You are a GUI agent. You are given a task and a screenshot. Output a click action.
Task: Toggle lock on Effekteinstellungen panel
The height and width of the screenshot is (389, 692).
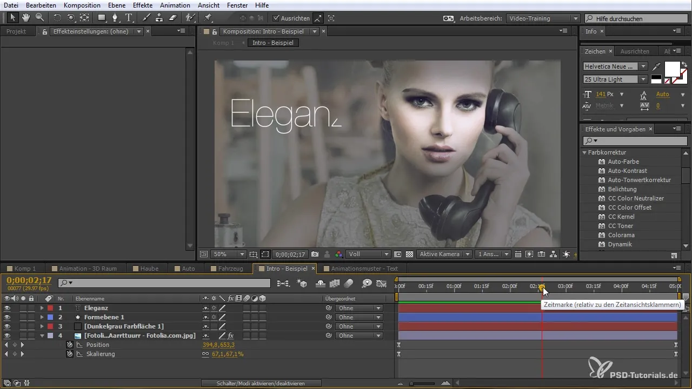45,31
